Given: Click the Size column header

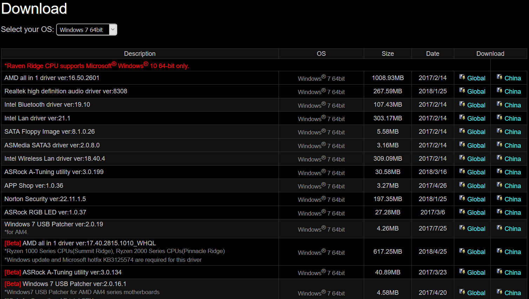Looking at the screenshot, I should (388, 54).
